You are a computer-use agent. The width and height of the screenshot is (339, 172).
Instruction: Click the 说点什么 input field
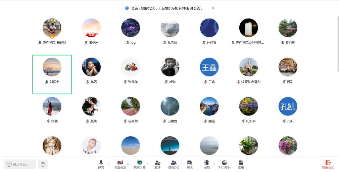click(x=20, y=164)
